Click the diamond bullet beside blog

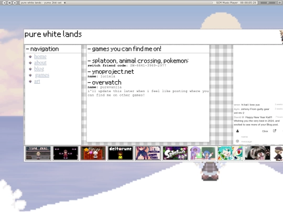[30, 69]
